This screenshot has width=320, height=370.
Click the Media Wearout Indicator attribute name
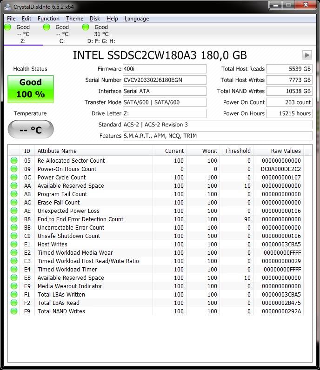tap(70, 286)
